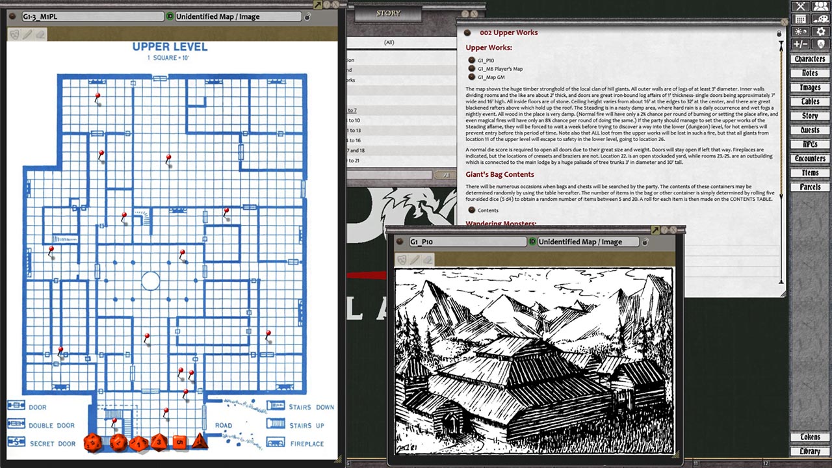Click the lighting effects sun icon in the top-right

(801, 31)
